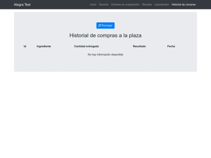This screenshot has height=158, width=211.
Task: Open Ordenes en preparación
Action: click(x=125, y=5)
